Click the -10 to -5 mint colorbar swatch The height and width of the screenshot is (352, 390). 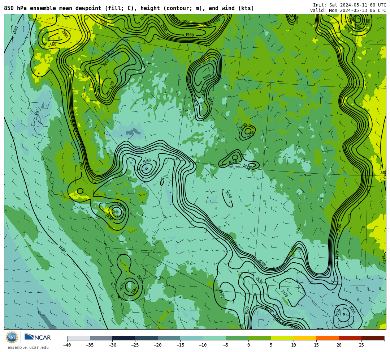[x=214, y=338]
